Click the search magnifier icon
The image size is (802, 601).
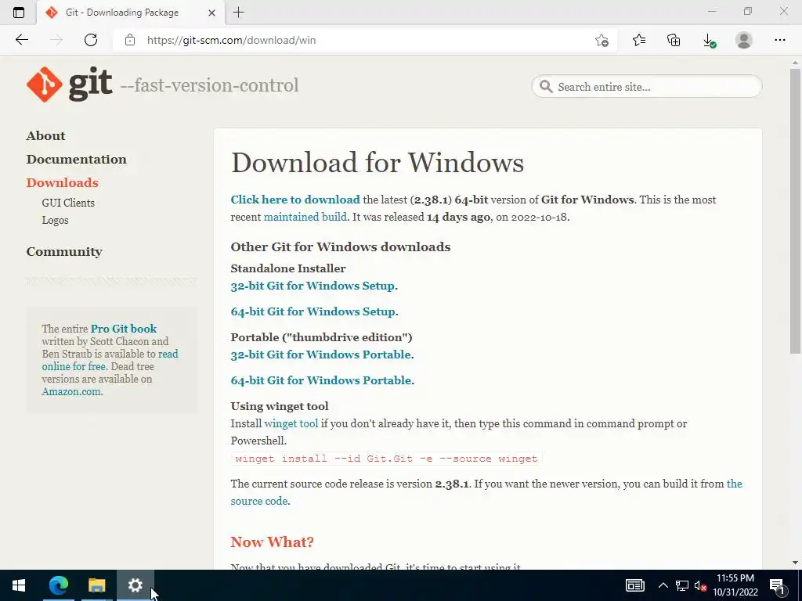coord(546,86)
